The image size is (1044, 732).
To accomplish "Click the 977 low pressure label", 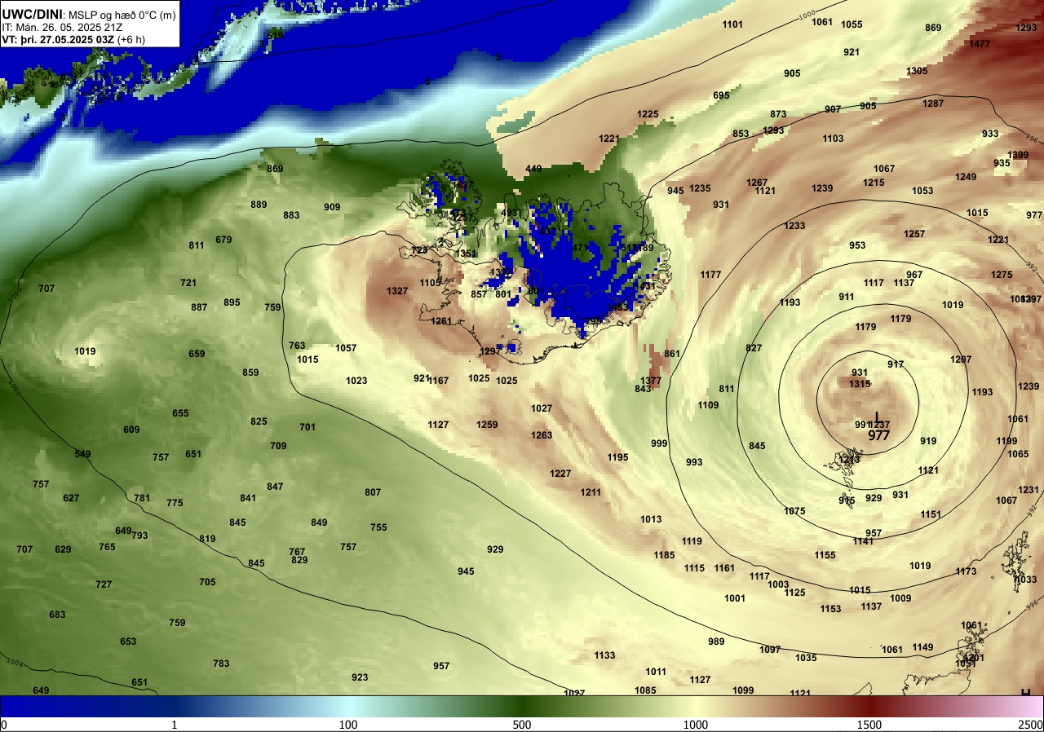I will (x=878, y=436).
